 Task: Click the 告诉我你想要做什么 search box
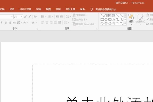click(x=106, y=9)
